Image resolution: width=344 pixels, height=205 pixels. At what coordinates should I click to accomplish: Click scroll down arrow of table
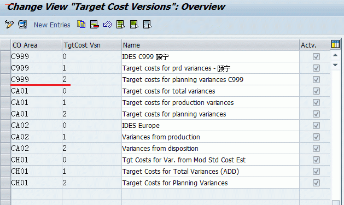[x=335, y=65]
